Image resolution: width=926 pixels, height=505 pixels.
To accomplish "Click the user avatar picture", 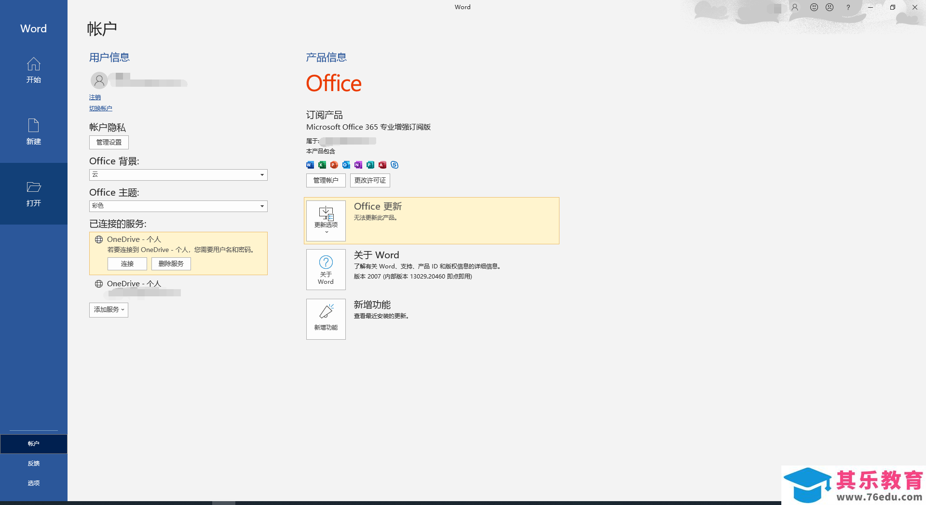I will [x=99, y=80].
